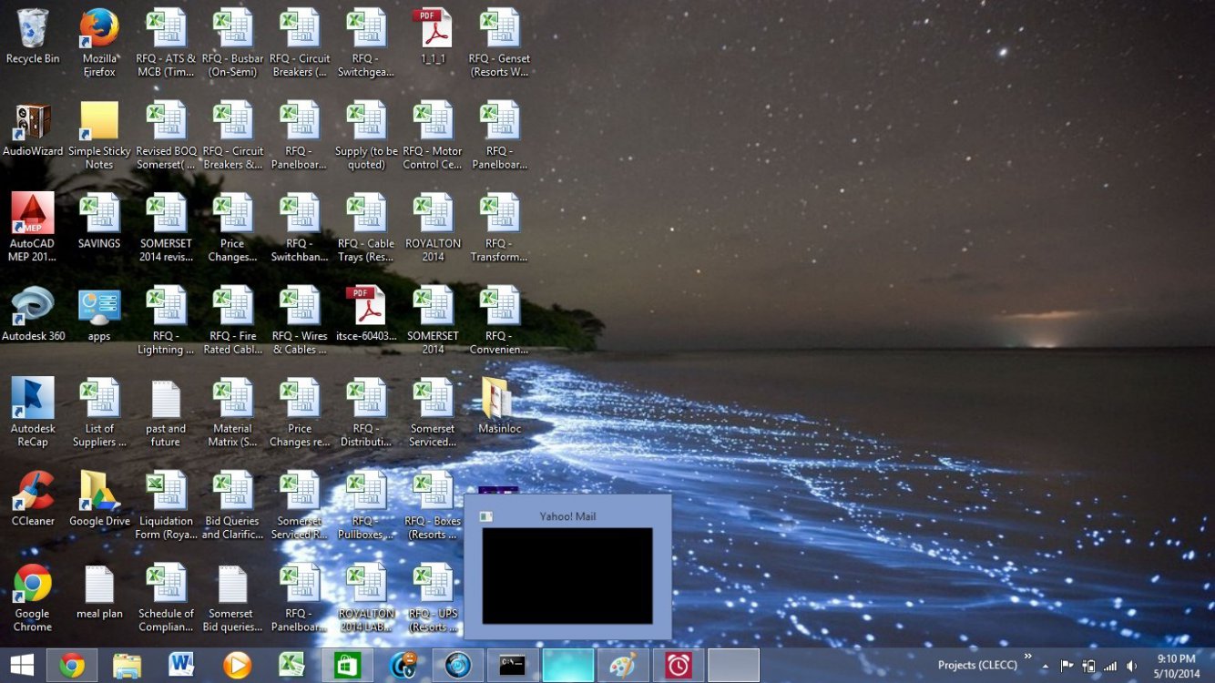Select the itsce-60403 PDF file
The height and width of the screenshot is (683, 1215).
pos(366,314)
